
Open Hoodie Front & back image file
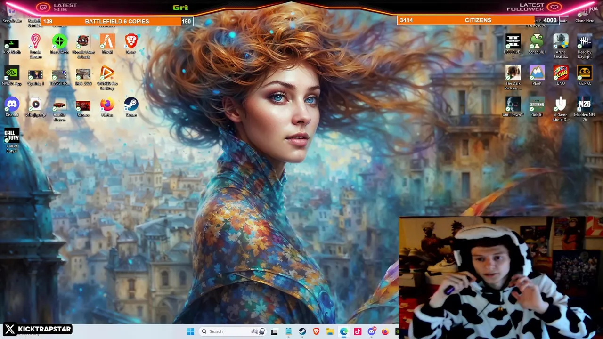[x=83, y=47]
